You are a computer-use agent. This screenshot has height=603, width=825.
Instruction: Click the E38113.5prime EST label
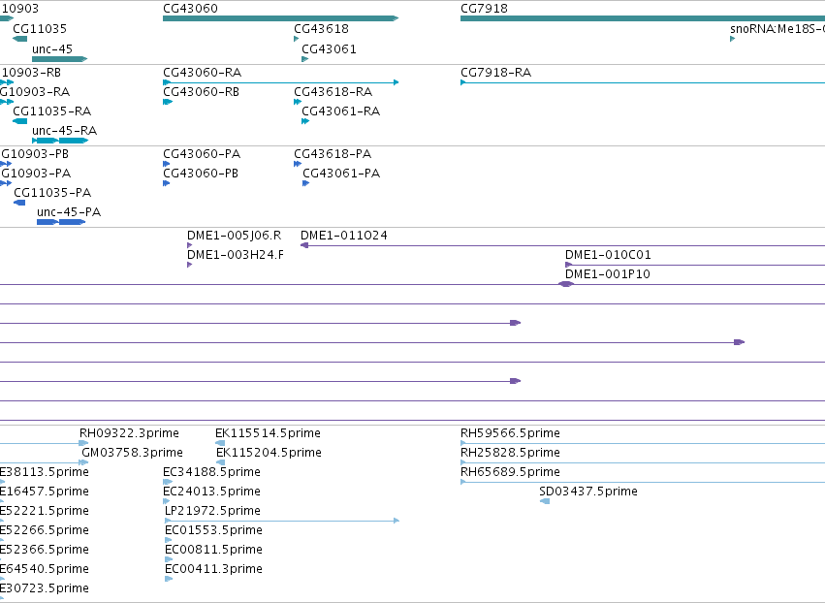point(45,472)
